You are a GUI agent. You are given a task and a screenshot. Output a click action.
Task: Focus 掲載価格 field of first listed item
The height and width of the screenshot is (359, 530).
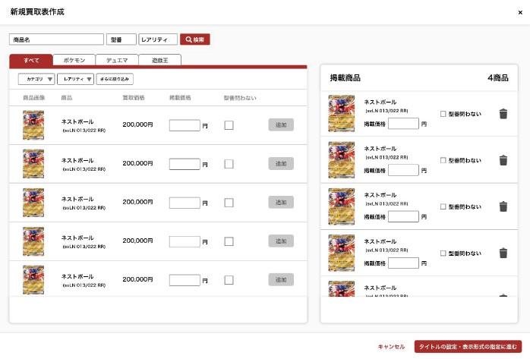pyautogui.click(x=404, y=124)
